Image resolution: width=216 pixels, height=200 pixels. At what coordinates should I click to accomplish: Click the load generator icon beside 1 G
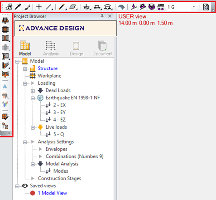(x=161, y=7)
